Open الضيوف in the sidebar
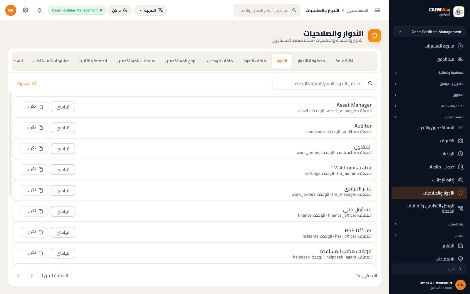The image size is (470, 294). (x=429, y=141)
